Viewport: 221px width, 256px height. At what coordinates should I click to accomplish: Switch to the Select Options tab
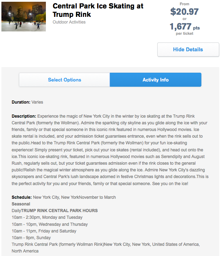(x=64, y=80)
